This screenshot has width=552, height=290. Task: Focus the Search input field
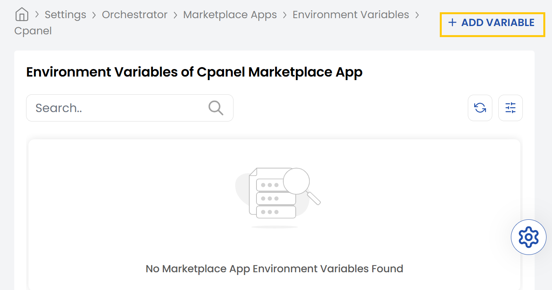[x=119, y=108]
